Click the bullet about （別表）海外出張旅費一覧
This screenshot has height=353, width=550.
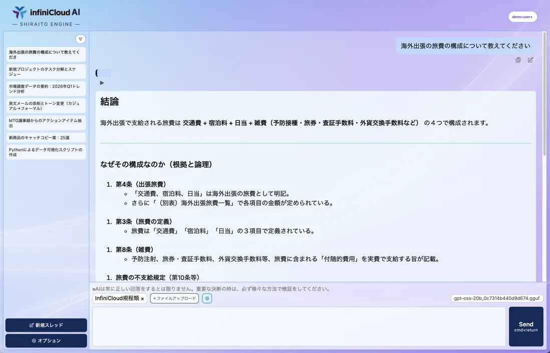coord(232,203)
